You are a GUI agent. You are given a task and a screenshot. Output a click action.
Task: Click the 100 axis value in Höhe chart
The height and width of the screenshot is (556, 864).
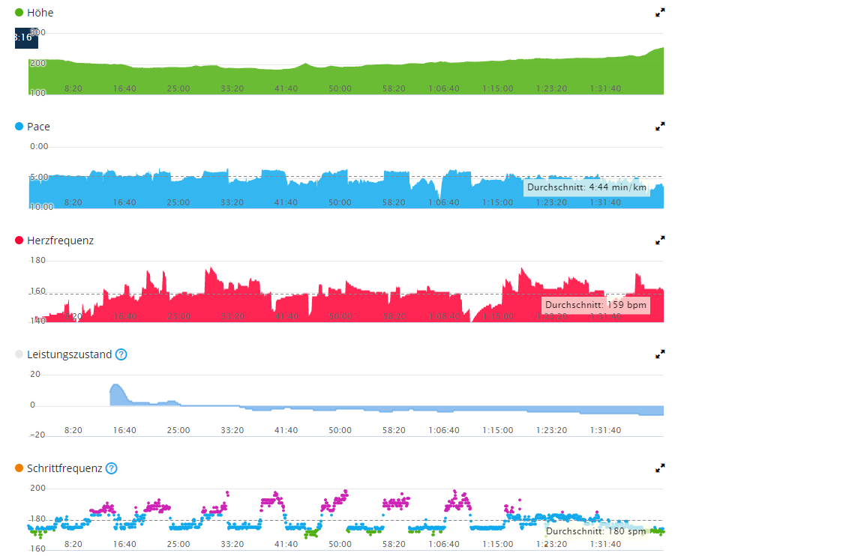38,93
